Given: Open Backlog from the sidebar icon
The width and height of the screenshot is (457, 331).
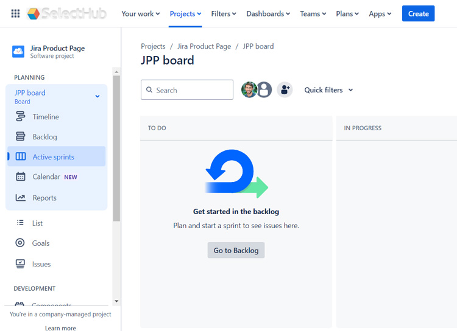Looking at the screenshot, I should pyautogui.click(x=21, y=137).
